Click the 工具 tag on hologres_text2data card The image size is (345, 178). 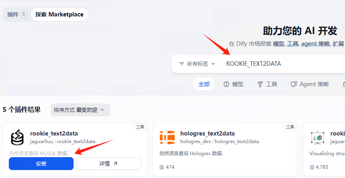290,127
